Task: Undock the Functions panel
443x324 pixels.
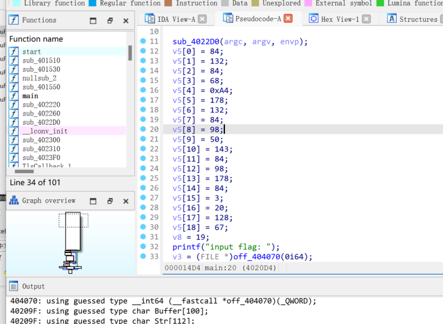Action: pyautogui.click(x=110, y=21)
